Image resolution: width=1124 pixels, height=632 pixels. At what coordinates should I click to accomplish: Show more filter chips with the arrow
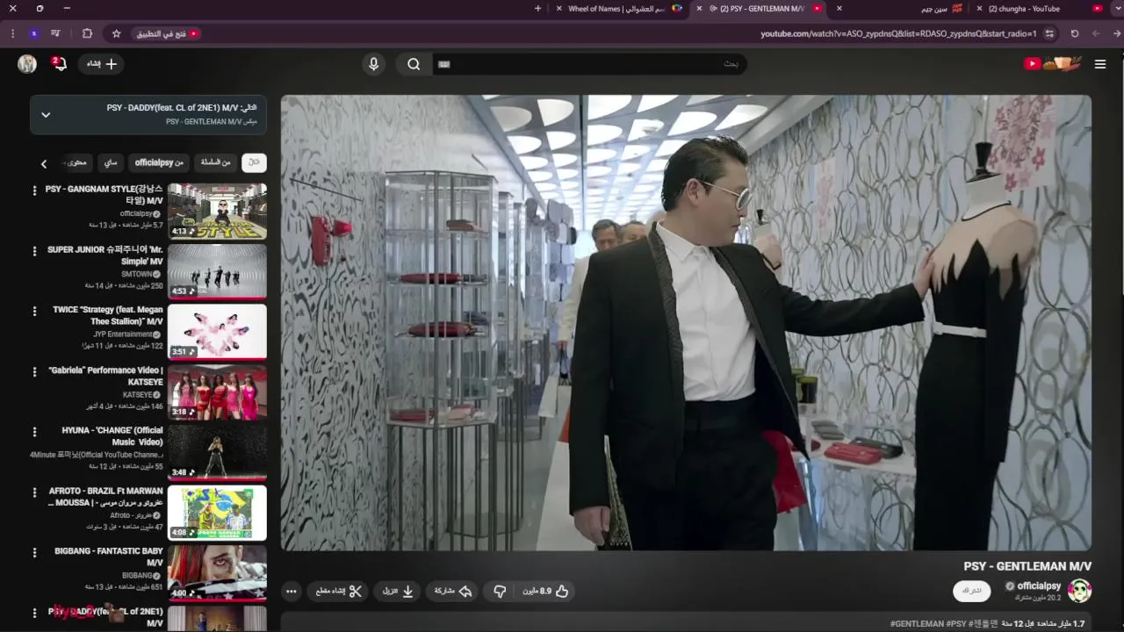(x=44, y=163)
